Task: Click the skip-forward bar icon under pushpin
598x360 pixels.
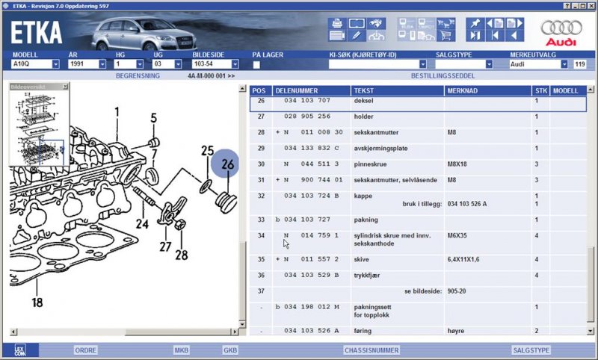Action: coord(475,36)
